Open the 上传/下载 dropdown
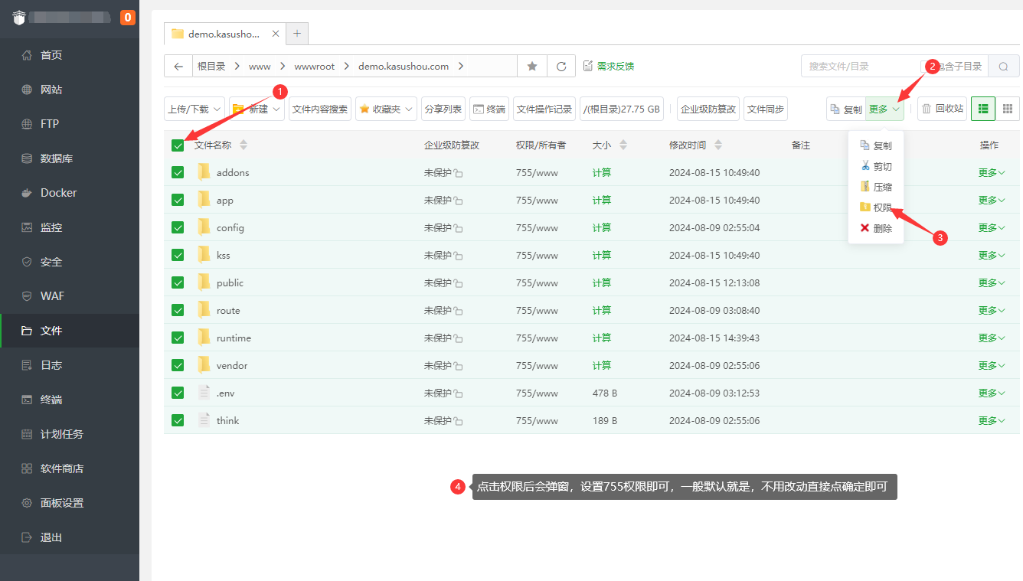Image resolution: width=1023 pixels, height=581 pixels. 194,109
